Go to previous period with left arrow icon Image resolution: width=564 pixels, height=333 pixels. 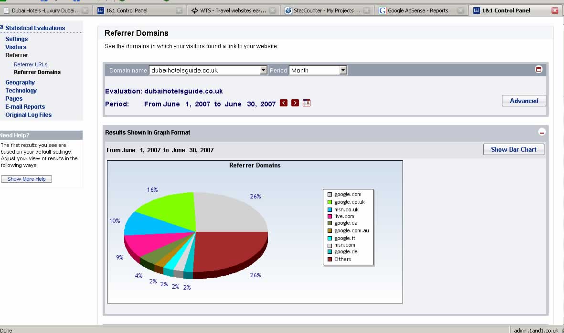click(284, 103)
